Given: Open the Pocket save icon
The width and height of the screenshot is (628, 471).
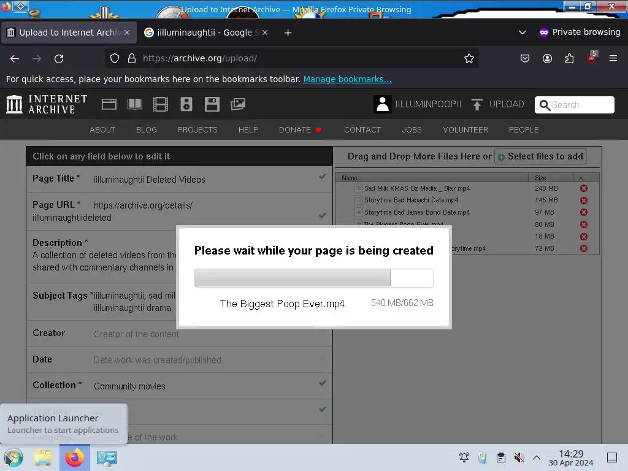Looking at the screenshot, I should [525, 58].
